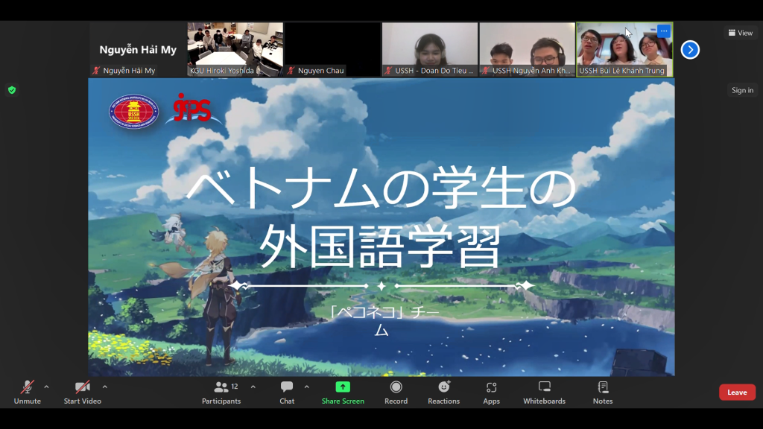This screenshot has height=429, width=763.
Task: Start Video camera toggle
Action: pyautogui.click(x=82, y=392)
